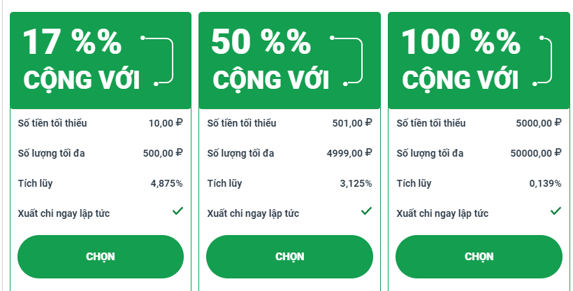
Task: Click the 50000,00 ₽ maximum amount value
Action: [536, 153]
